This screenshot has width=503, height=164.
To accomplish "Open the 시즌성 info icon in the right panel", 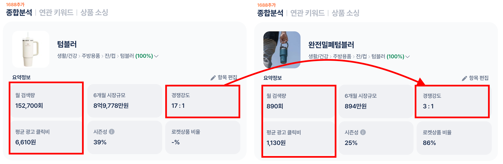I will tap(362, 132).
